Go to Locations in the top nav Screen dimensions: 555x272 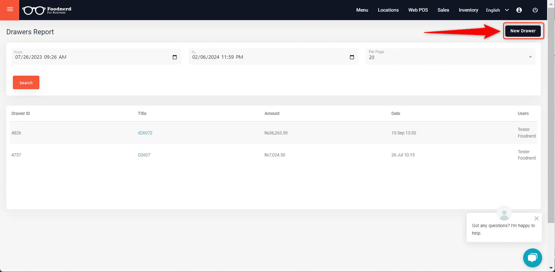click(388, 10)
